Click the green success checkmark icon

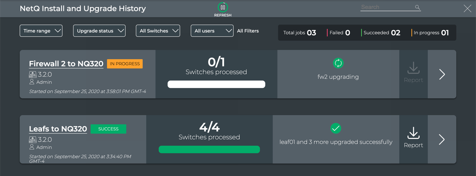click(x=336, y=128)
